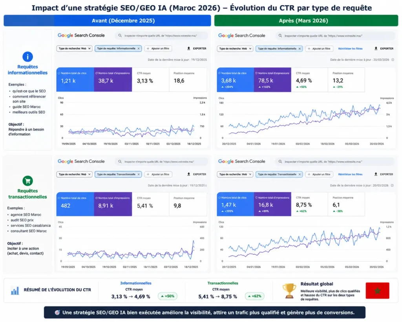Screen dimensions: 402x322
Task: Click the Google Search Console logo, Après informational panel
Action: pyautogui.click(x=241, y=35)
